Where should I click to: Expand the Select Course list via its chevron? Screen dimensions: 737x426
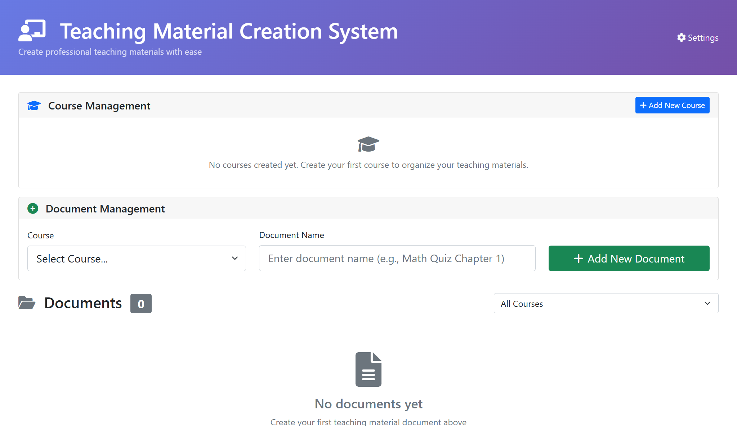click(235, 258)
